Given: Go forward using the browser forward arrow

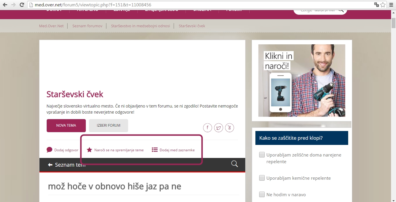Looking at the screenshot, I should point(13,5).
